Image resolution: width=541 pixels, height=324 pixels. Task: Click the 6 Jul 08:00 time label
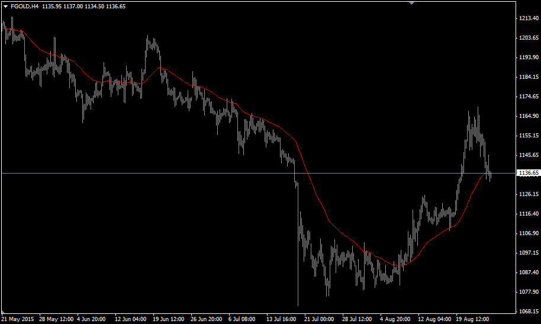pyautogui.click(x=242, y=319)
